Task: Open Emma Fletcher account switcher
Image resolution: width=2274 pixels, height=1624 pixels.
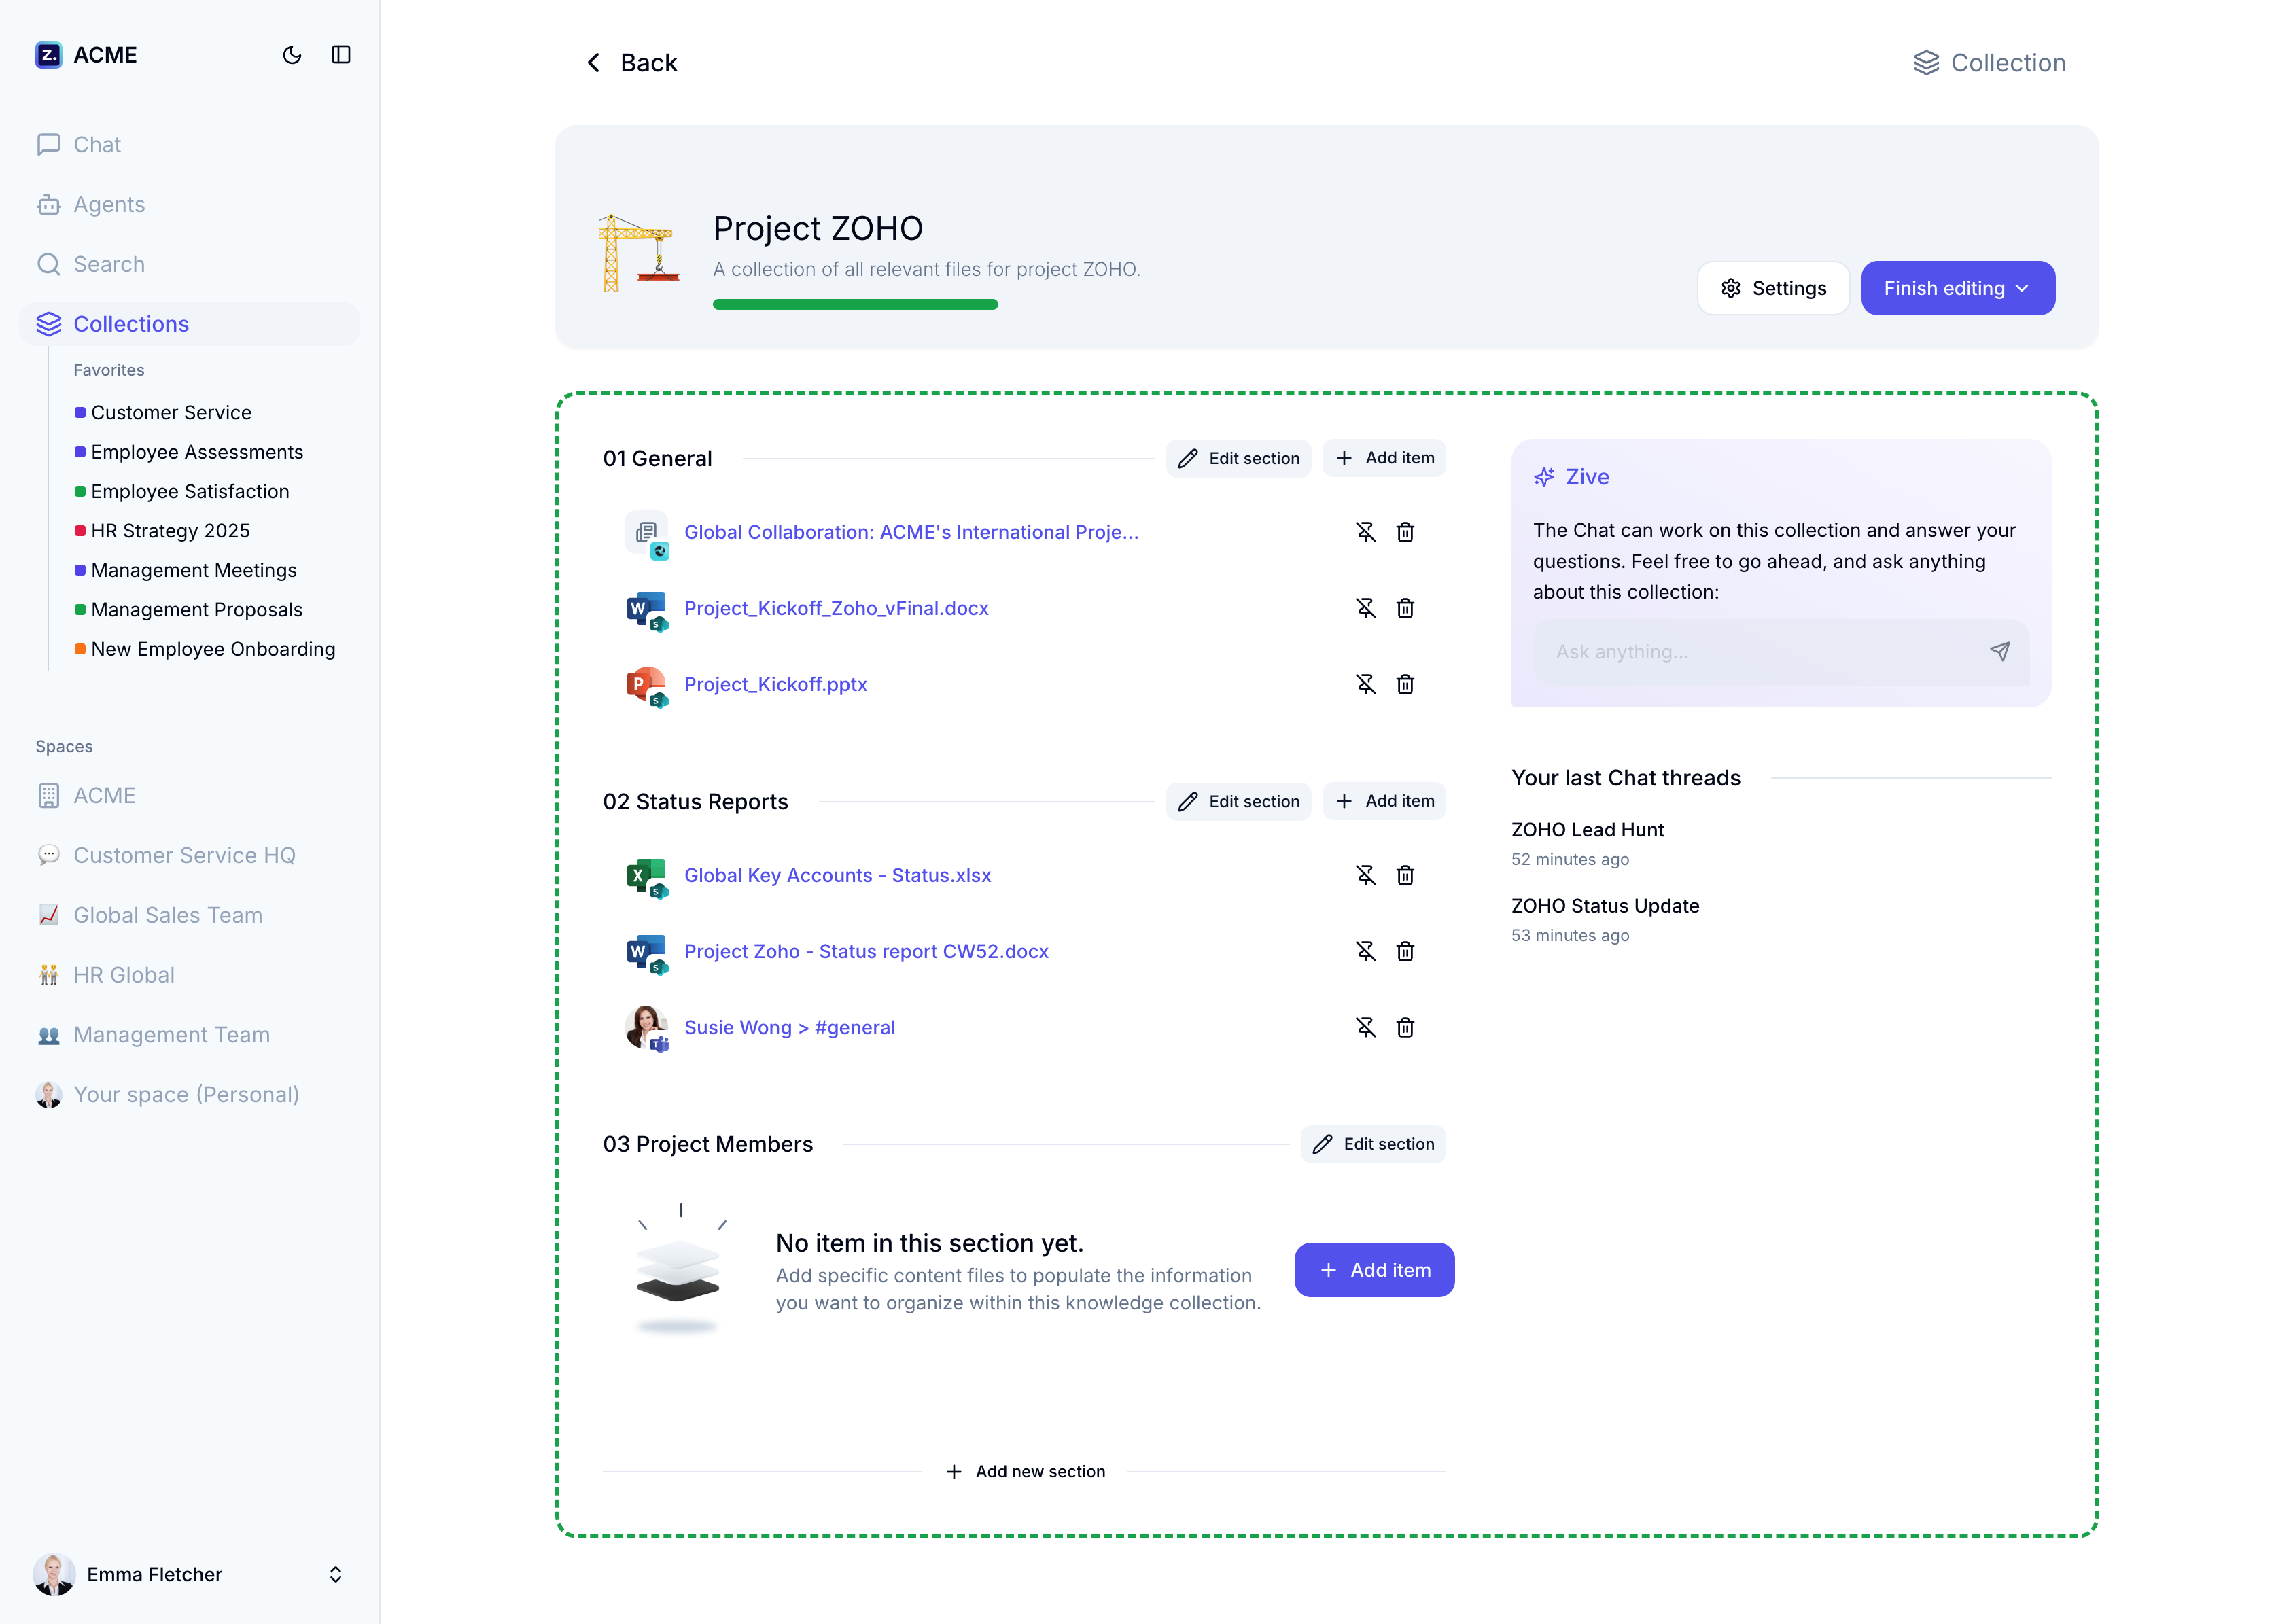Action: tap(335, 1574)
